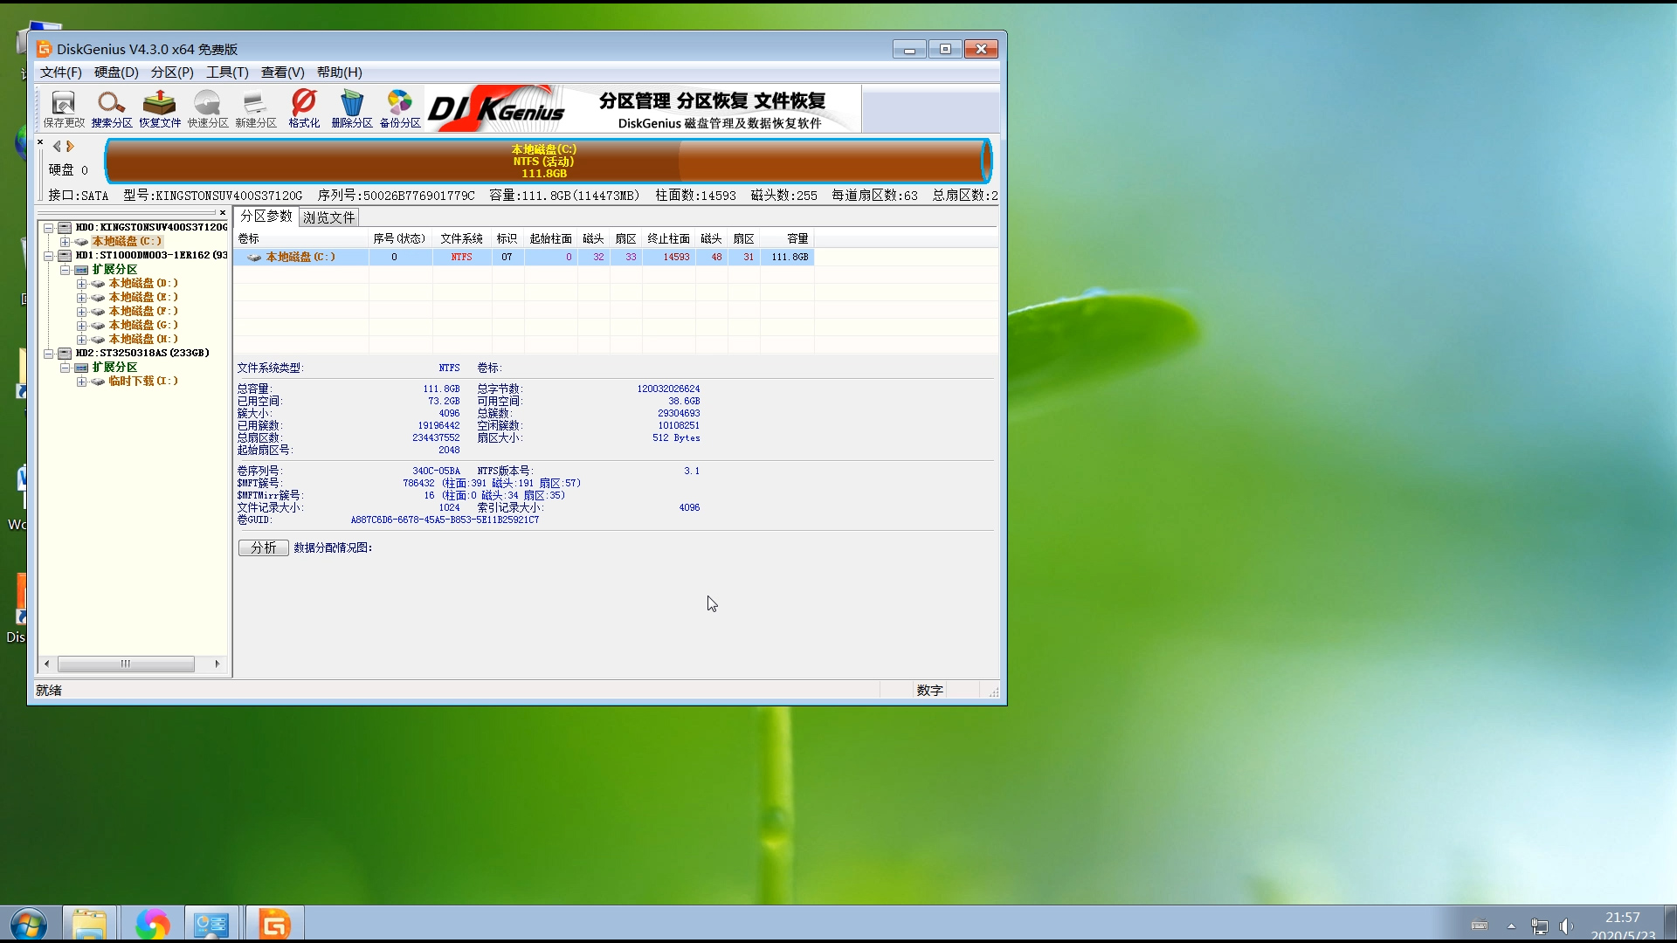
Task: Open the 工具(T) menu
Action: [x=227, y=72]
